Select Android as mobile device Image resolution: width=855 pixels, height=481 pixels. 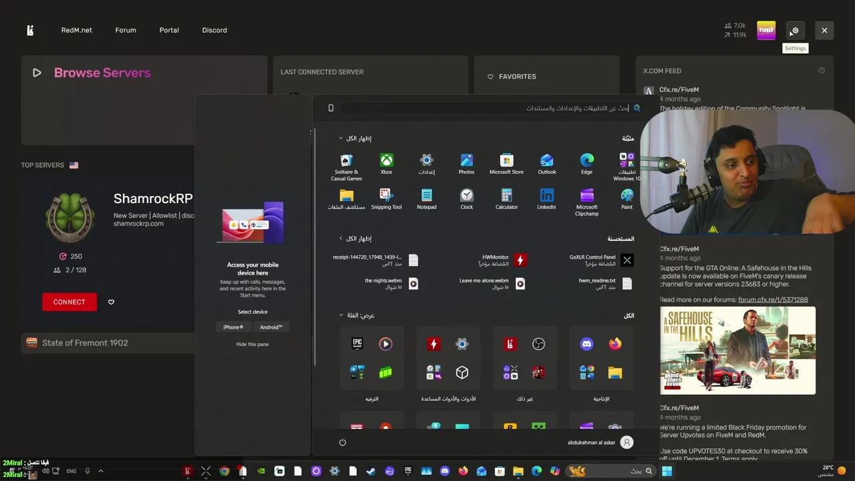pos(271,327)
